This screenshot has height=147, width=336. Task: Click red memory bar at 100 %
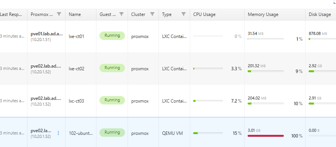coord(266,136)
